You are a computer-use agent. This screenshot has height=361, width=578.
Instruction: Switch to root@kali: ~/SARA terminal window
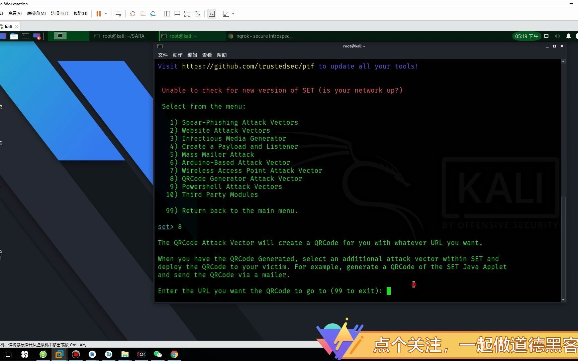(x=123, y=36)
